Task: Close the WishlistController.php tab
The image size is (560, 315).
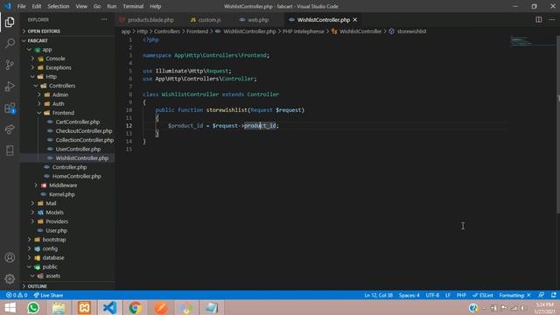Action: [354, 20]
